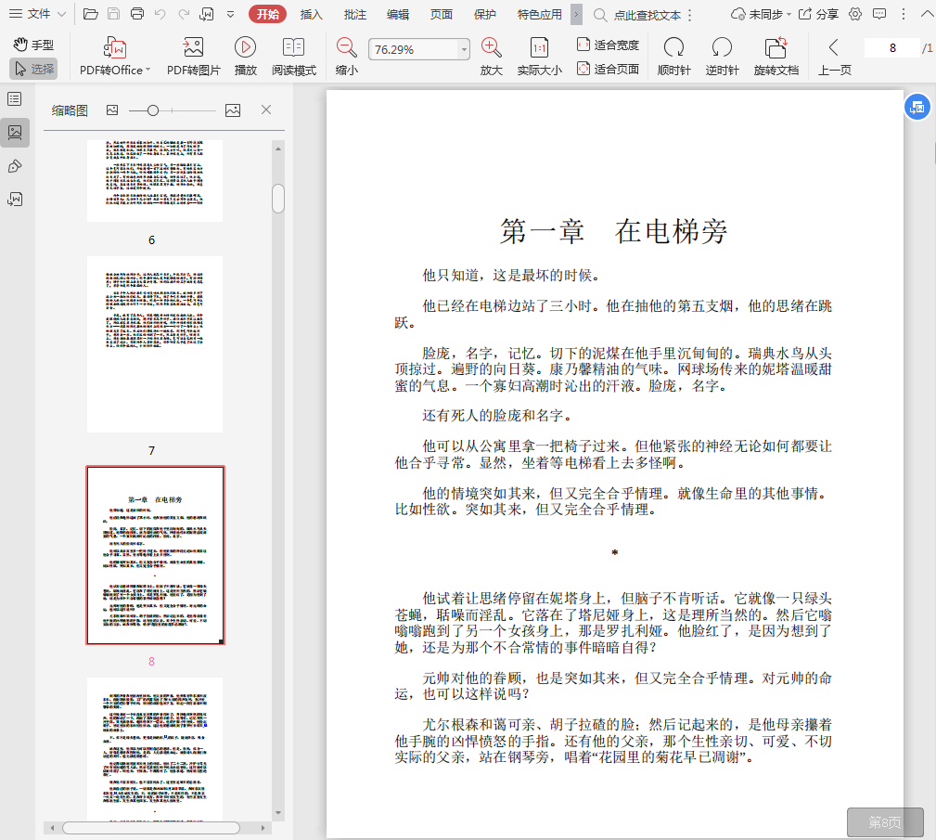Image resolution: width=936 pixels, height=840 pixels.
Task: Click the 第8页 page indicator
Action: click(x=885, y=822)
